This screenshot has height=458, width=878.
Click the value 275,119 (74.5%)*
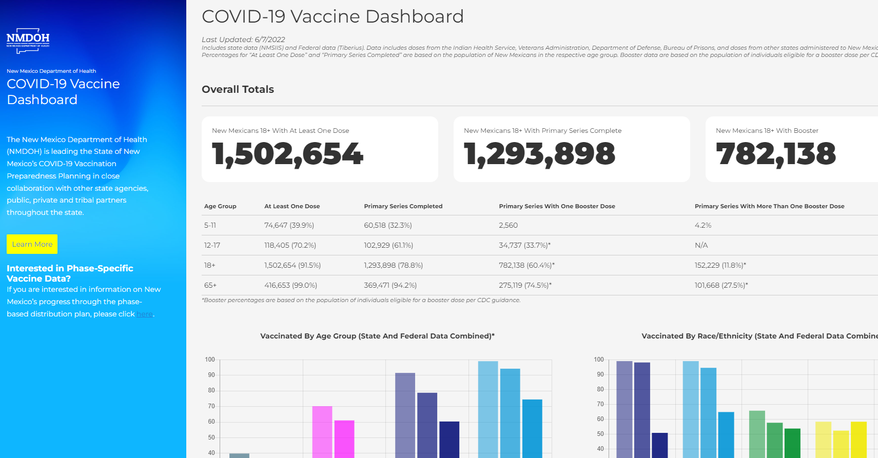point(525,285)
